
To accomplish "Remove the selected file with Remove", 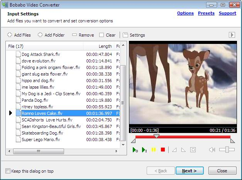I will [83, 35].
